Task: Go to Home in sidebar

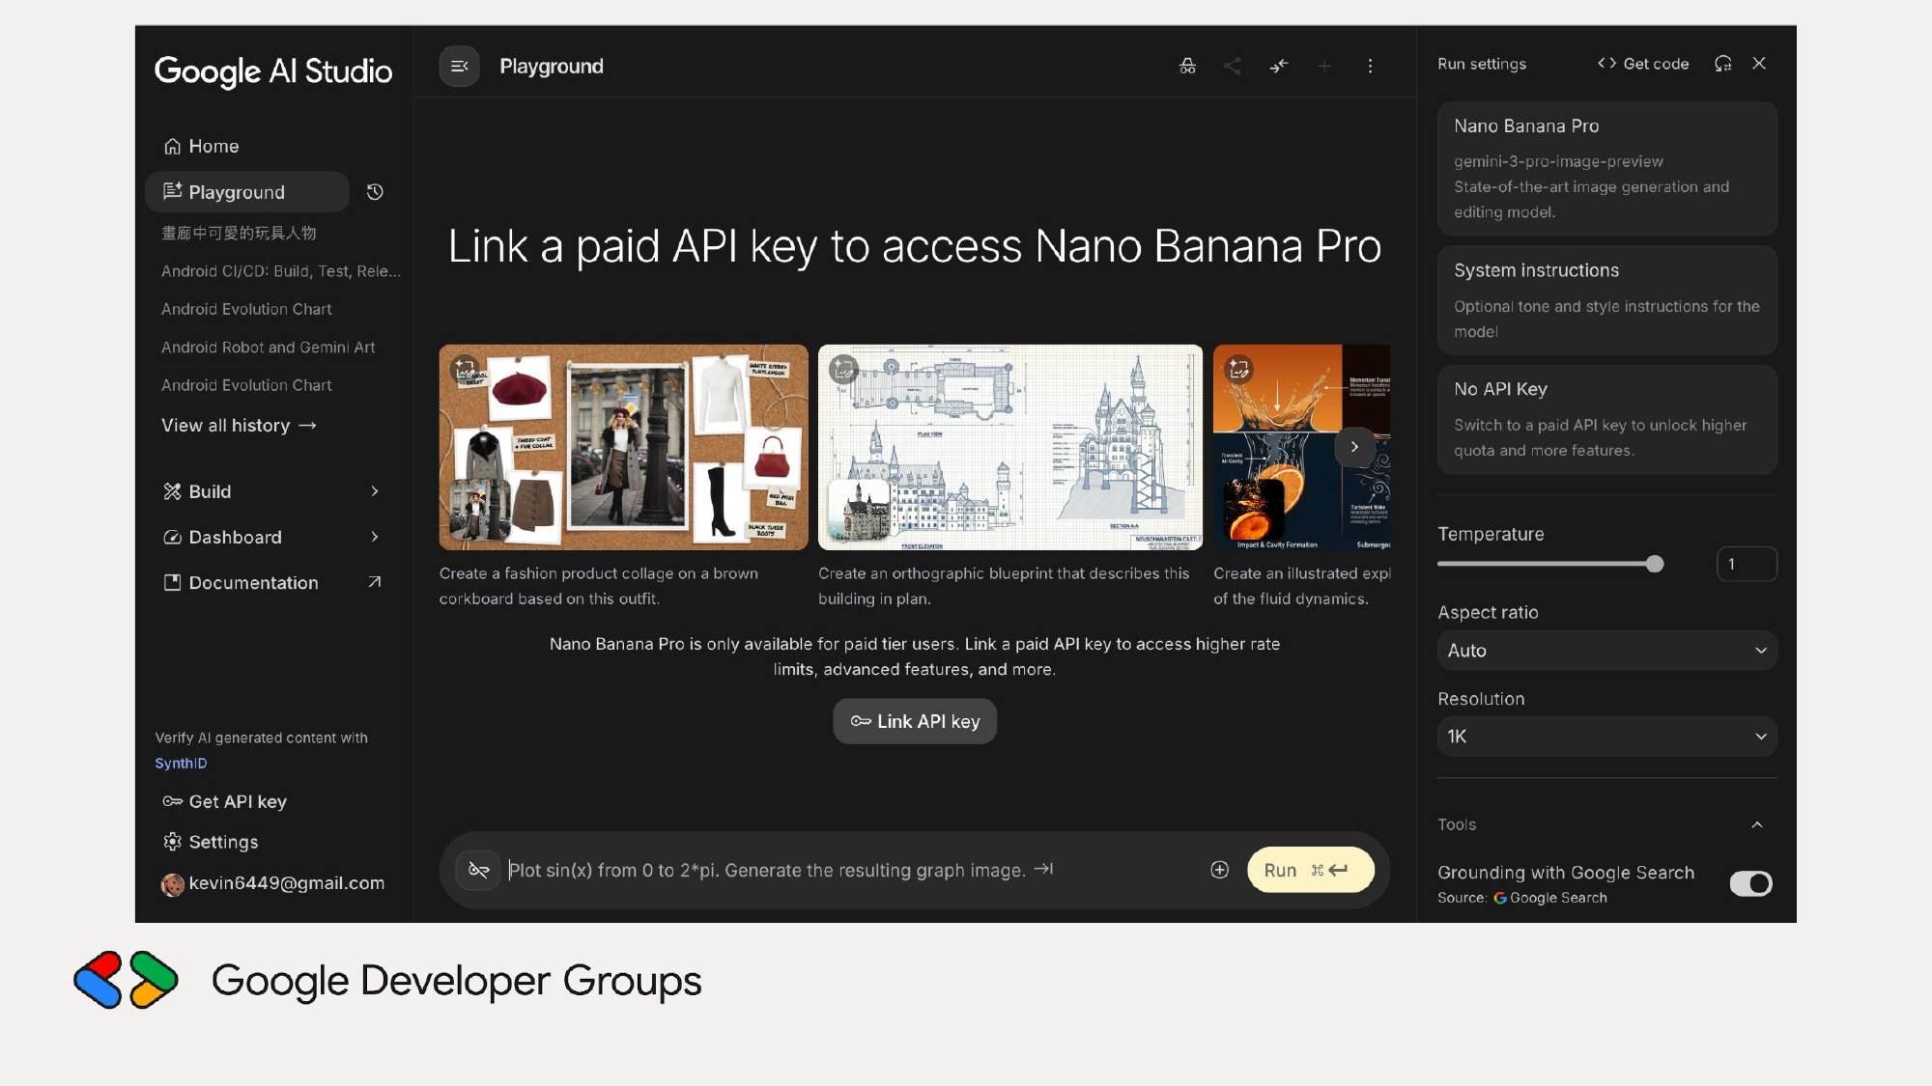Action: (213, 146)
